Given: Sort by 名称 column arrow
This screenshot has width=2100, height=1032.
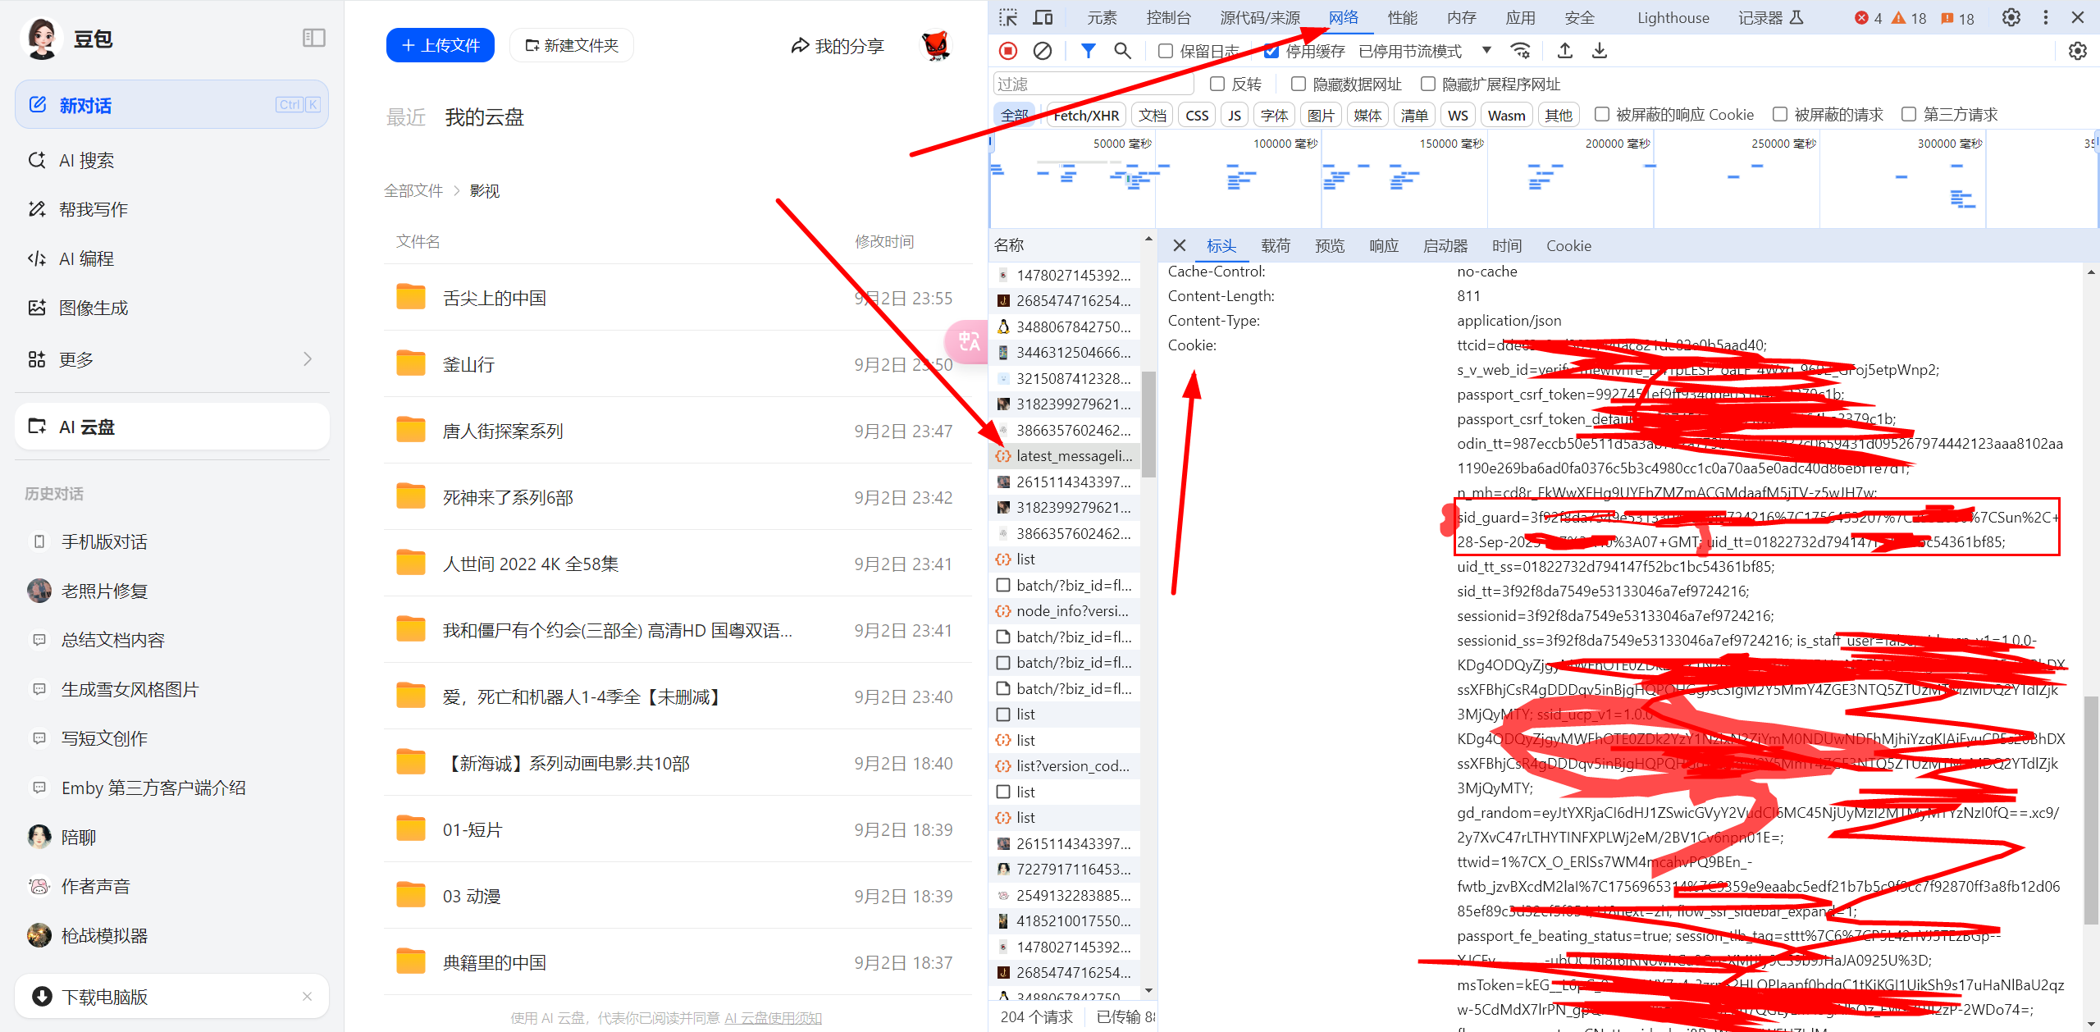Looking at the screenshot, I should [1148, 239].
